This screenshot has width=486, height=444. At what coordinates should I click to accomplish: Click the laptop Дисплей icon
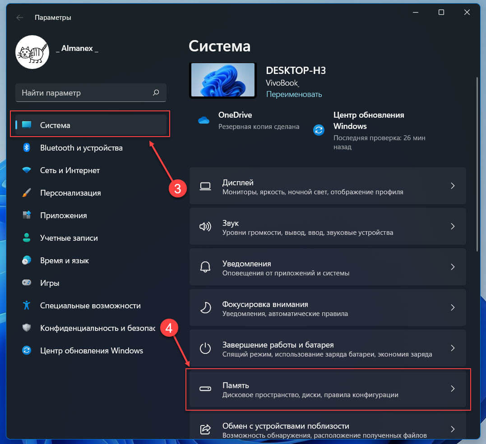click(x=205, y=186)
